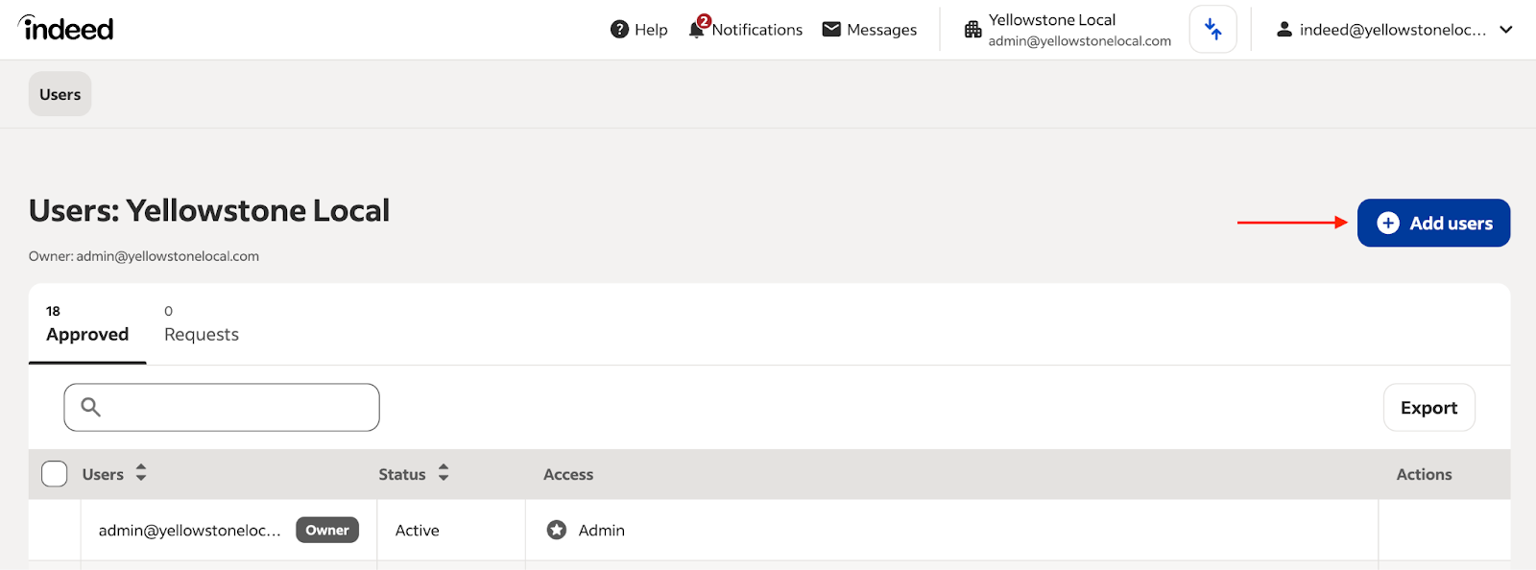Open Help via question mark icon
The image size is (1536, 570).
(x=619, y=30)
